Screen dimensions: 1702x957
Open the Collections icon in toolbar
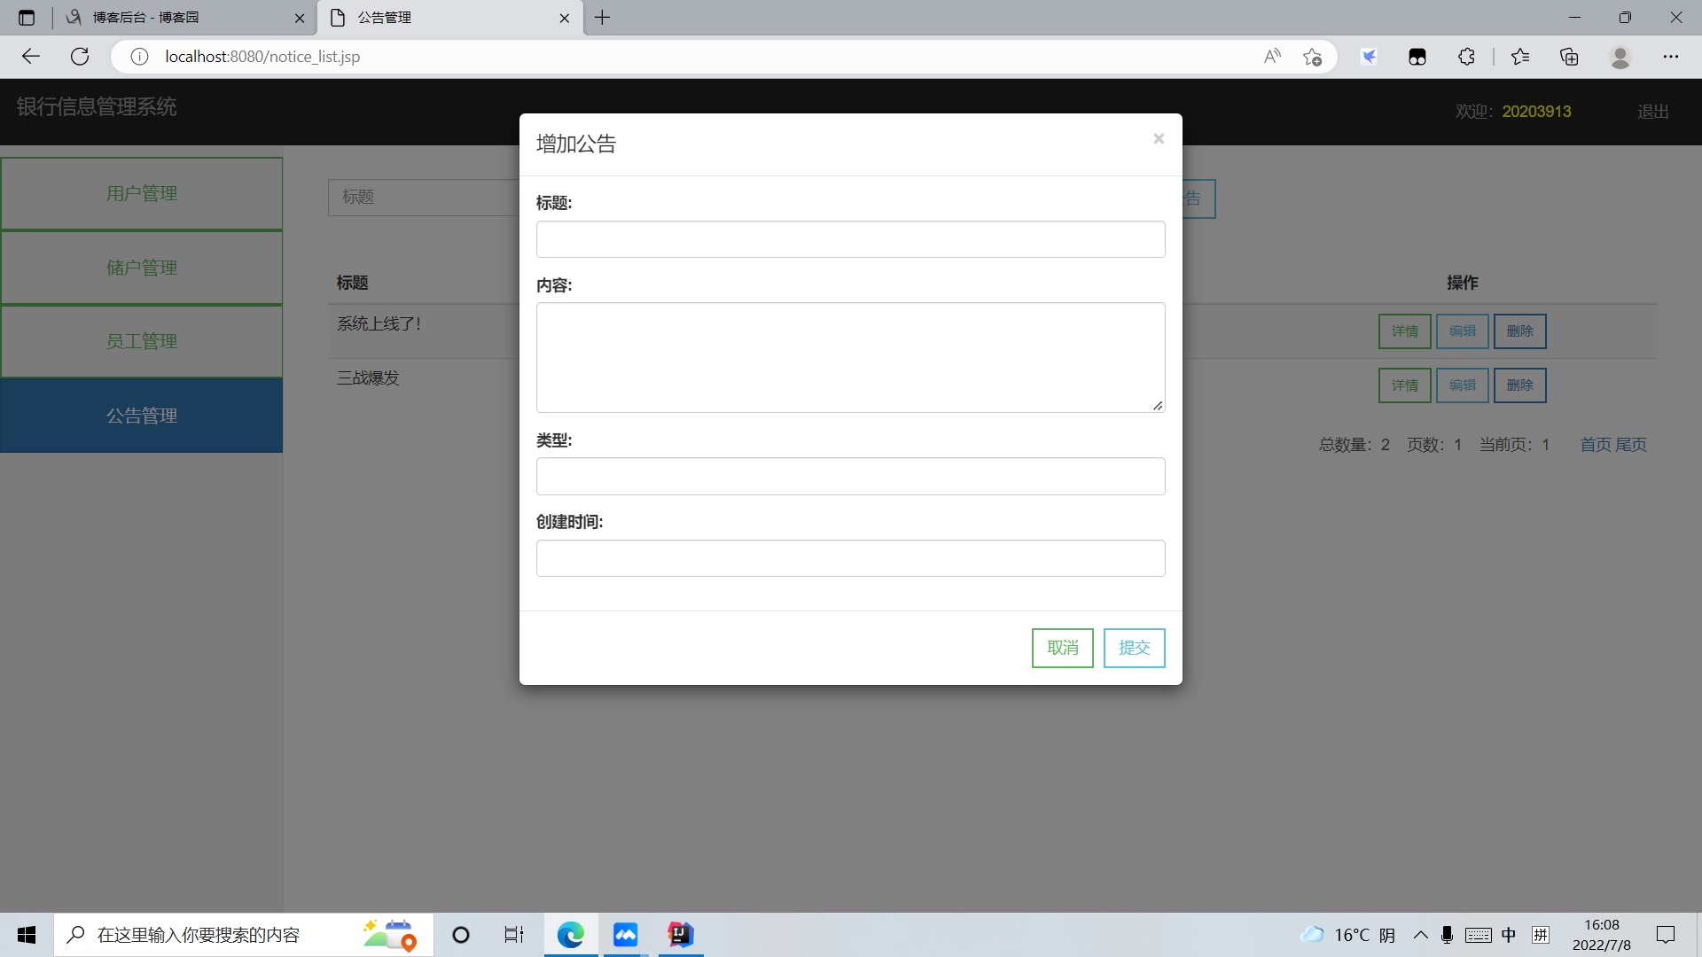(1569, 57)
